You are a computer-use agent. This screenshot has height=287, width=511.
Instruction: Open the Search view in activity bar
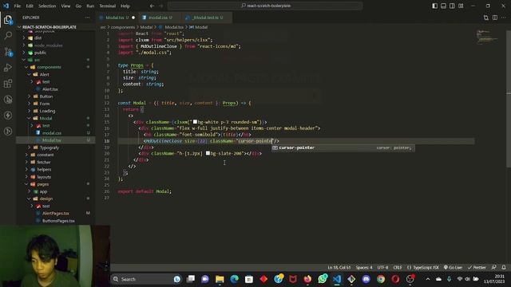[x=8, y=35]
